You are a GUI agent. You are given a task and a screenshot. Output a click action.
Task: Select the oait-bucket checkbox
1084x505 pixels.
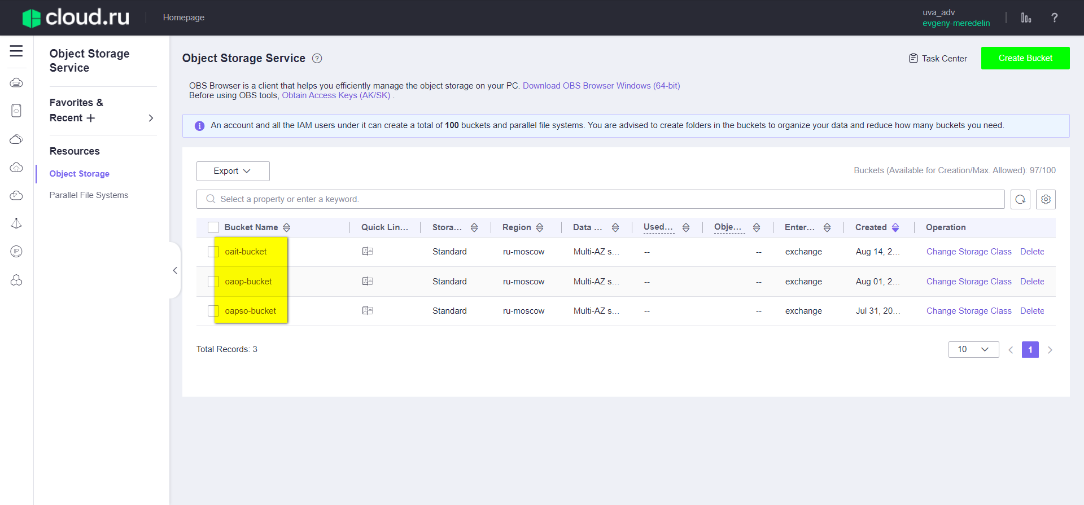pos(213,252)
